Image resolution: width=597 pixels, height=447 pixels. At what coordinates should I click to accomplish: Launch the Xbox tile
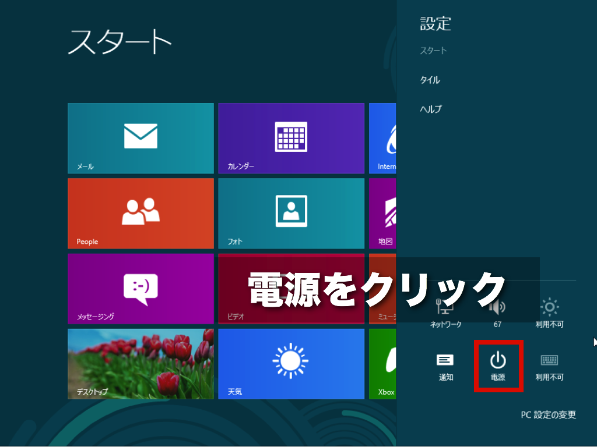[x=382, y=364]
